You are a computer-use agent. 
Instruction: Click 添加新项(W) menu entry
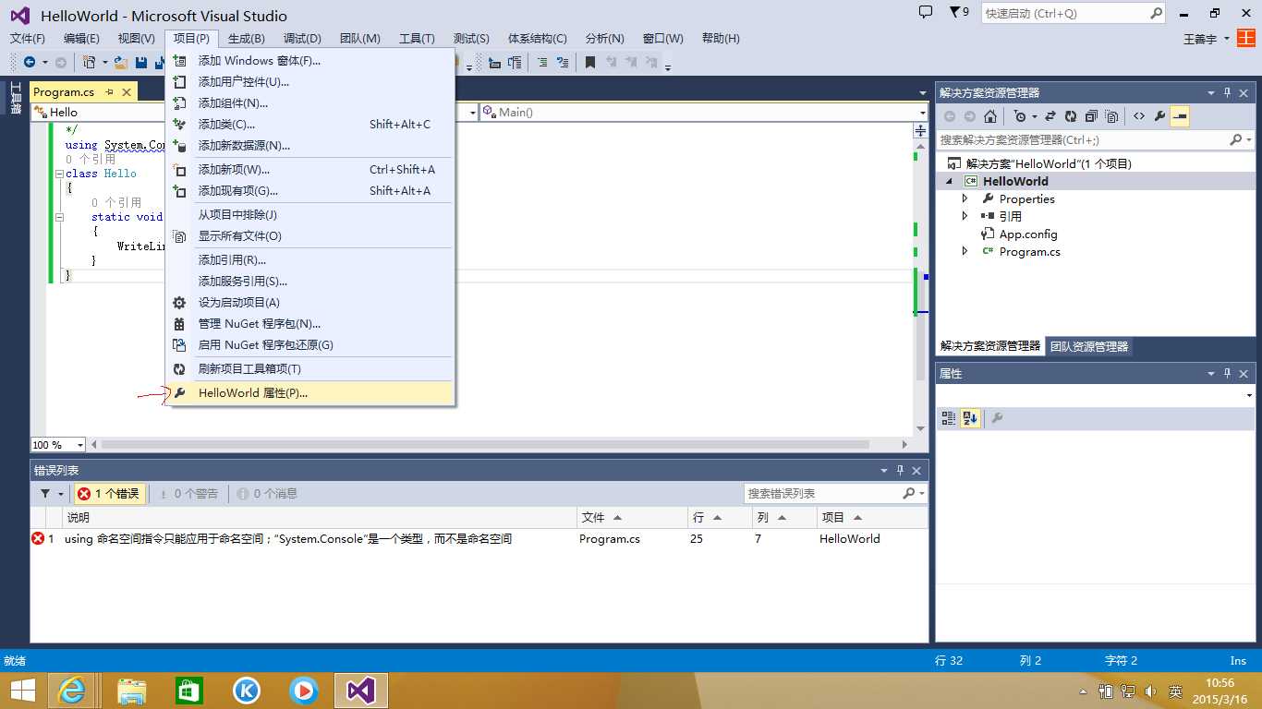tap(310, 170)
